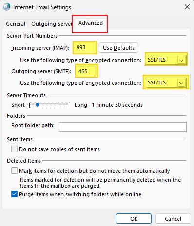Image resolution: width=194 pixels, height=226 pixels.
Task: Click the 'Sent Items' section heading
Action: [x=19, y=139]
